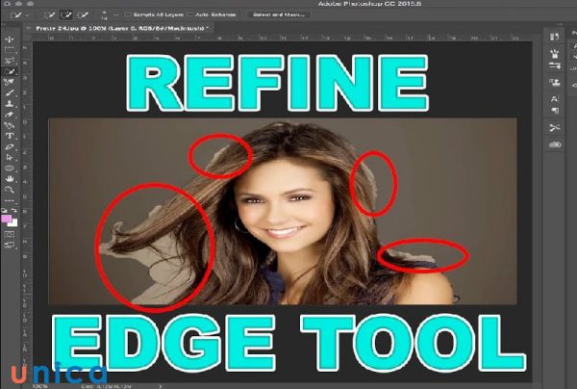Choose Subtract from selection mode
Image resolution: width=577 pixels, height=389 pixels.
[x=83, y=15]
